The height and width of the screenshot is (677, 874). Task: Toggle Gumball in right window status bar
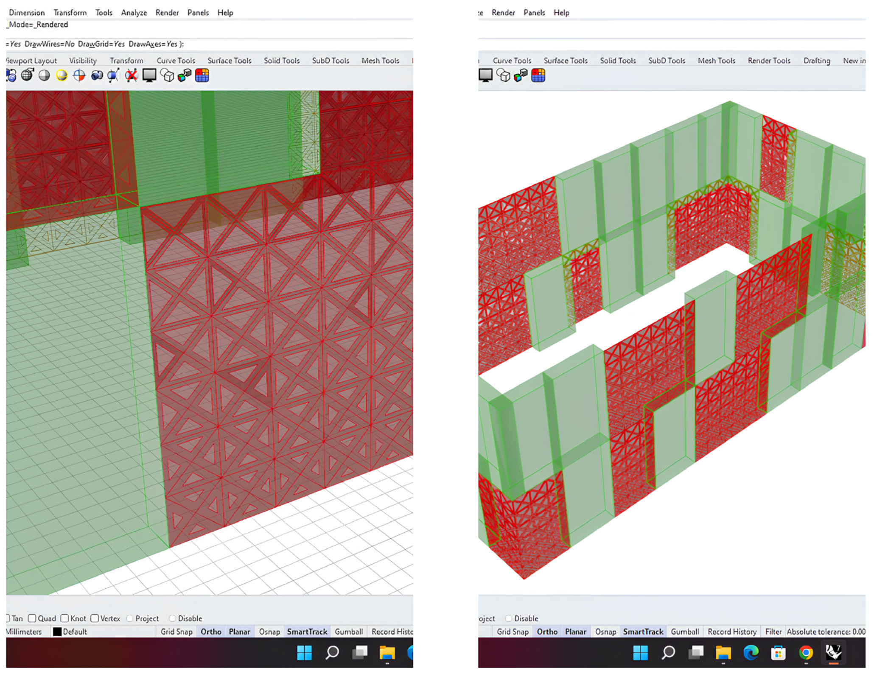685,632
